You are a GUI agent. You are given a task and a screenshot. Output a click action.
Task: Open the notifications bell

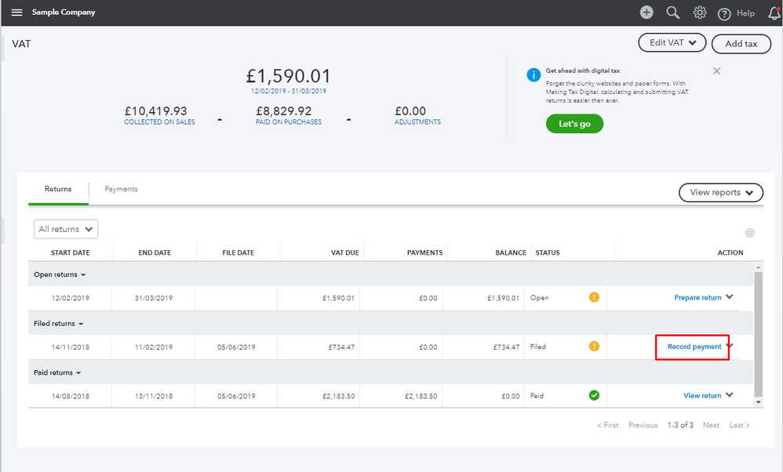coord(774,13)
